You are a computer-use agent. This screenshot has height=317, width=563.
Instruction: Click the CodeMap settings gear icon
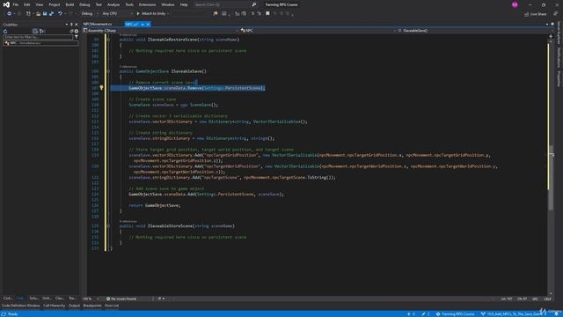pos(77,32)
